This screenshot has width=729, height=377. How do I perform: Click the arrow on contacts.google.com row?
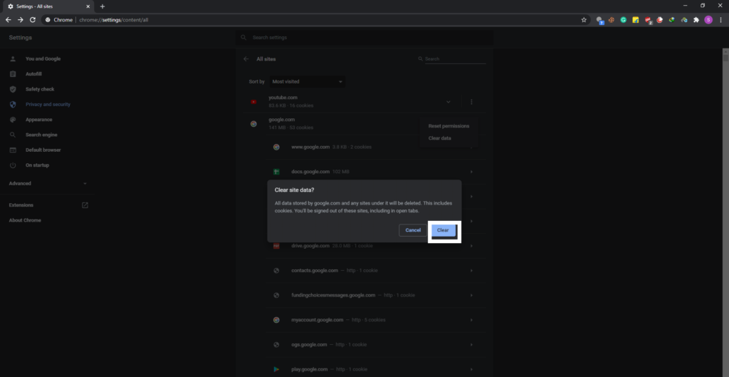pos(471,270)
